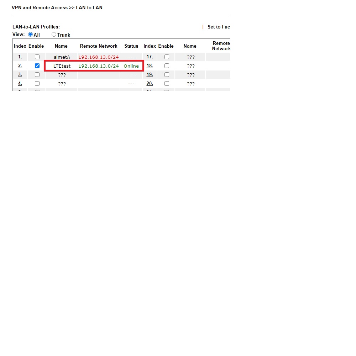Select the Trunk view radio button
The image size is (356, 356).
(x=54, y=35)
